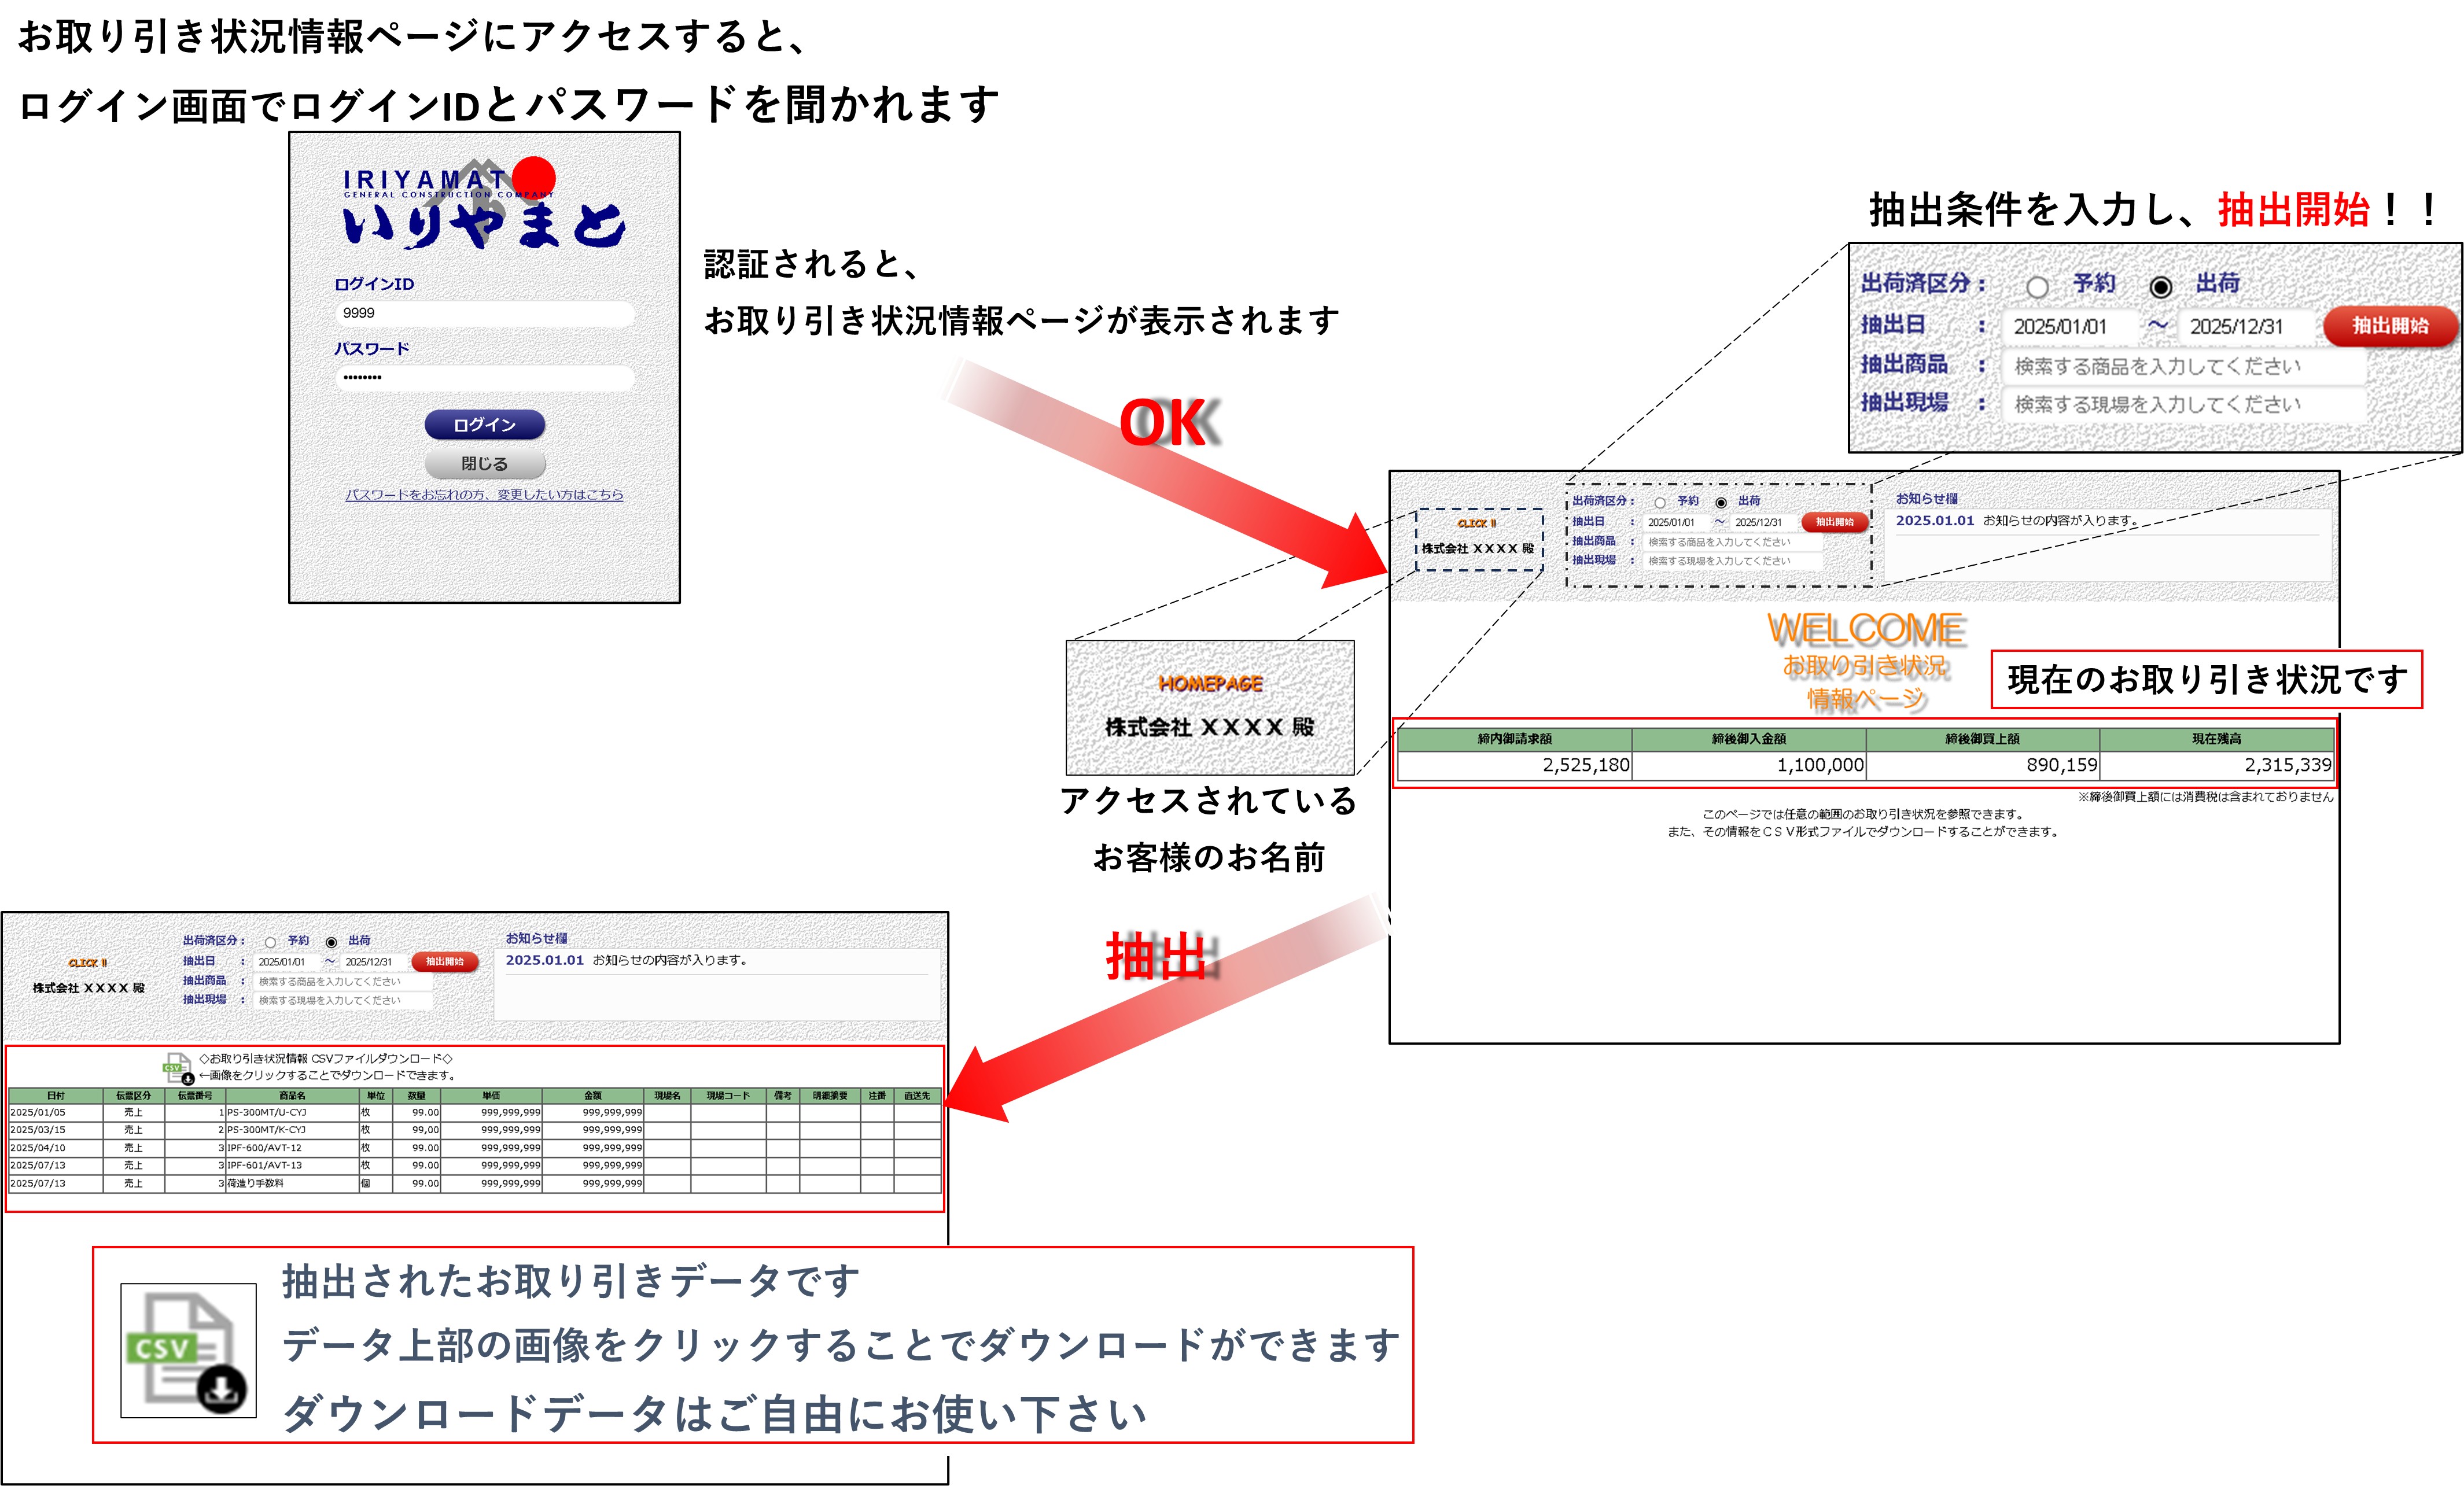
Task: Click the パスワード input field
Action: click(x=484, y=377)
